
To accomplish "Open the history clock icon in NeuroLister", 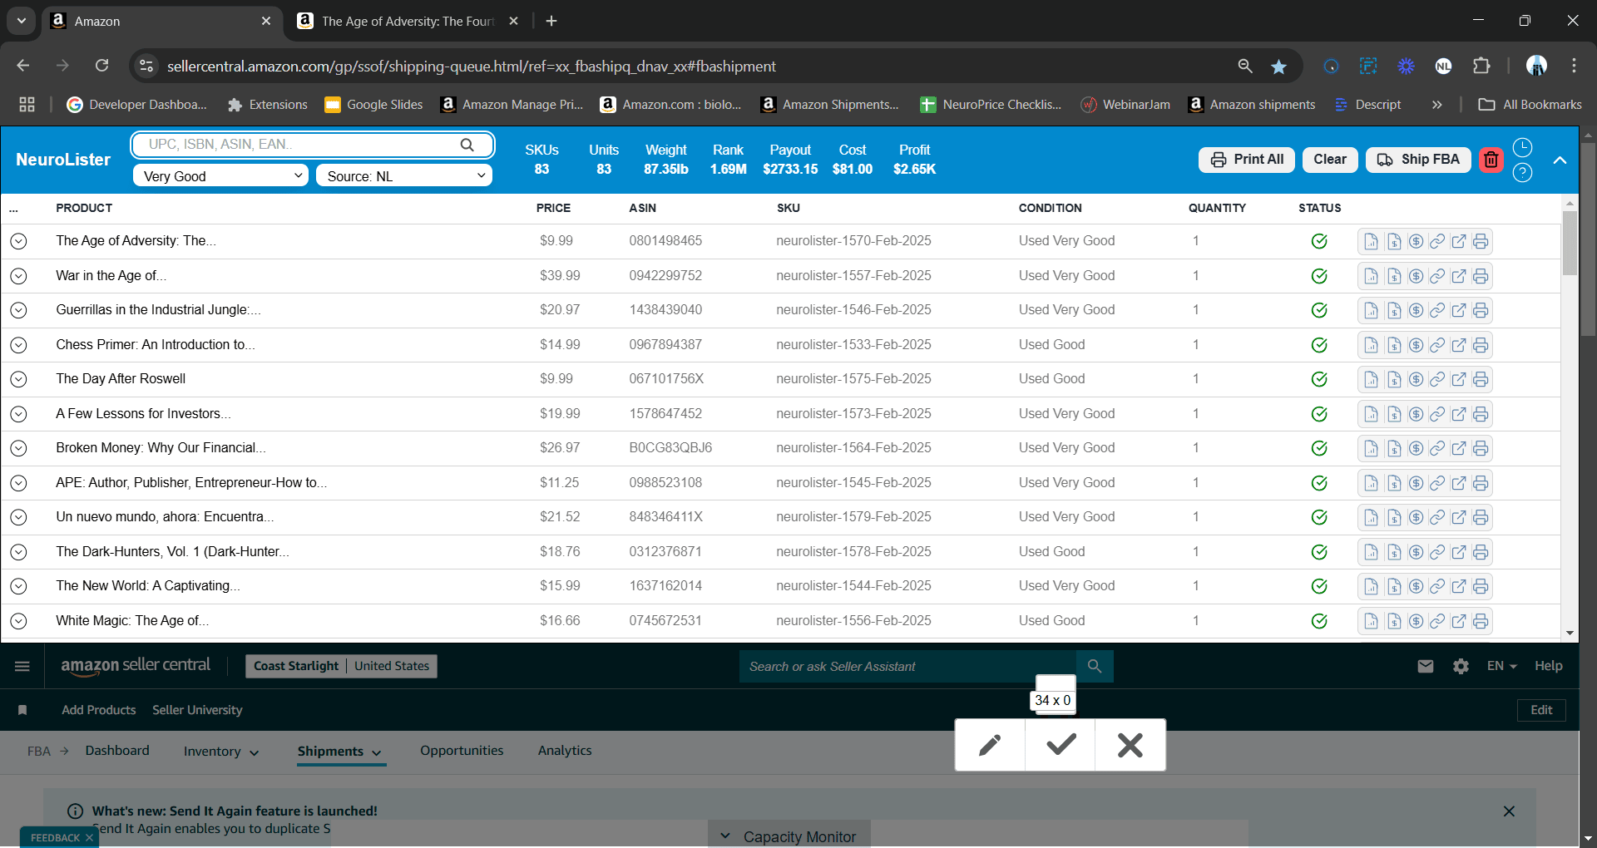I will pos(1522,148).
